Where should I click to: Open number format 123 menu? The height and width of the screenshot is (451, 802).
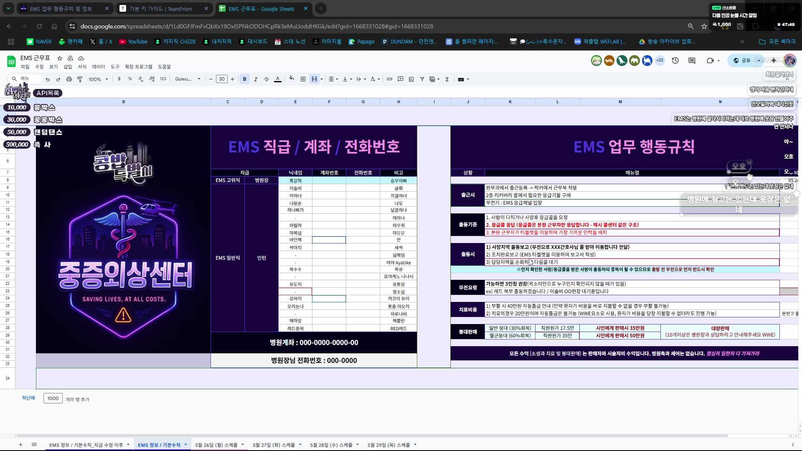click(163, 79)
